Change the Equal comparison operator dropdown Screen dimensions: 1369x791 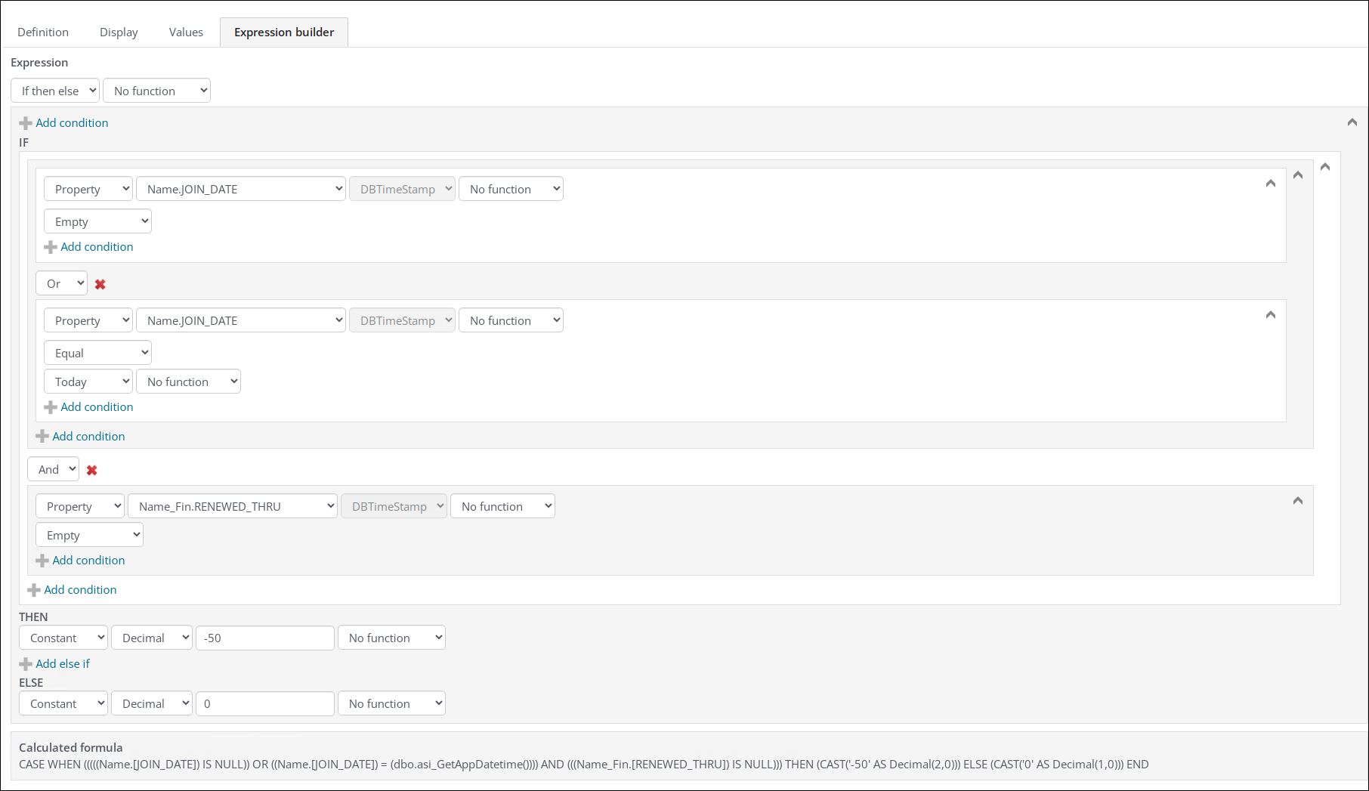click(97, 353)
